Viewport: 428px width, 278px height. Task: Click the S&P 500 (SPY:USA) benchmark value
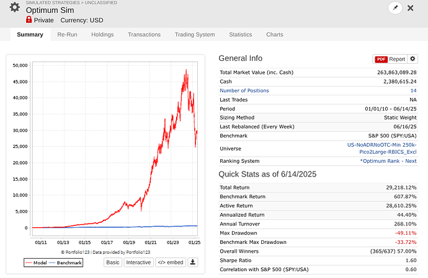392,136
